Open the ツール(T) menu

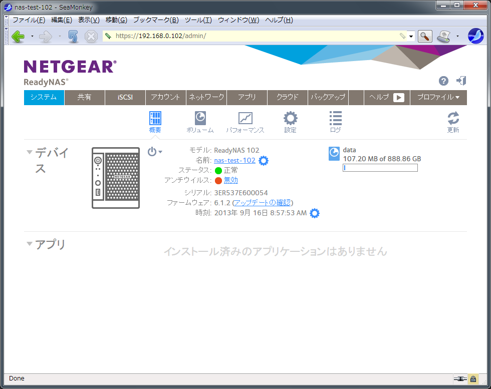[198, 20]
